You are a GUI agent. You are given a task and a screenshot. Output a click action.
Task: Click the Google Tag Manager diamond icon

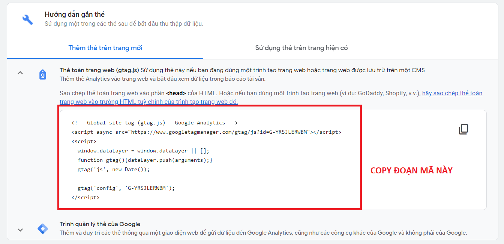(43, 229)
